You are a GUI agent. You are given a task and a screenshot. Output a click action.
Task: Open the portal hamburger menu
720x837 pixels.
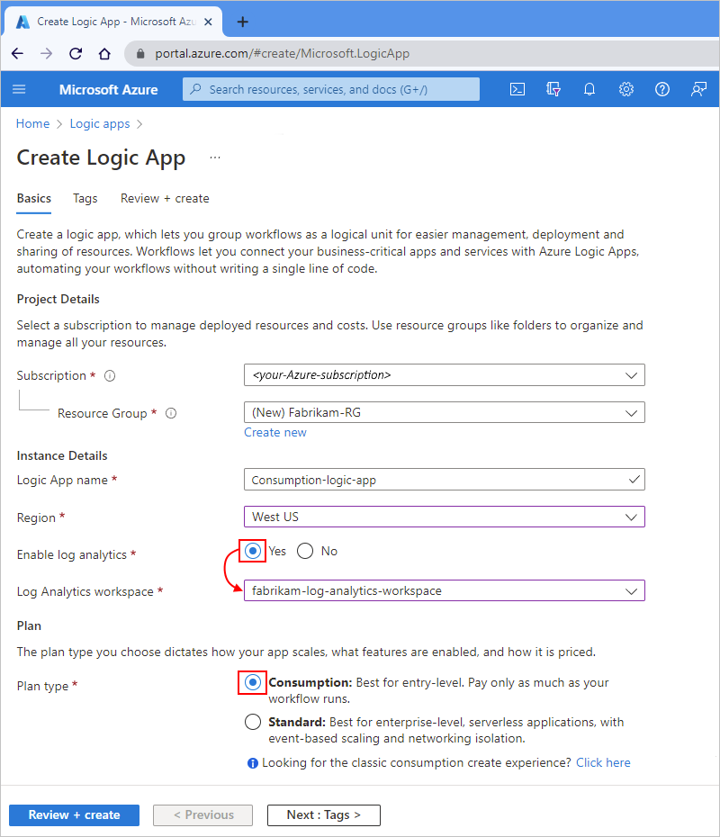(x=19, y=89)
